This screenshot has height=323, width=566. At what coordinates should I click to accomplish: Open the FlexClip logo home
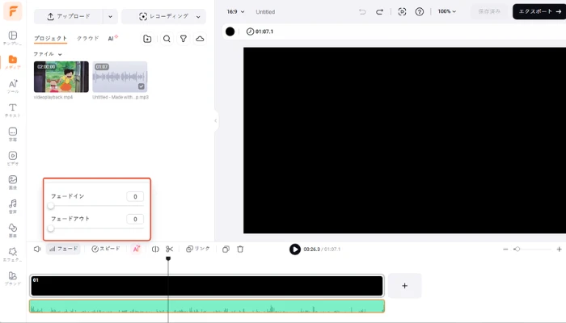[13, 11]
